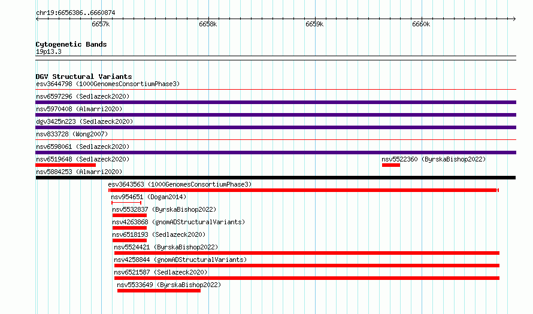The width and height of the screenshot is (533, 314).
Task: Select the red bracketed line under nsv954651
Action: click(126, 203)
